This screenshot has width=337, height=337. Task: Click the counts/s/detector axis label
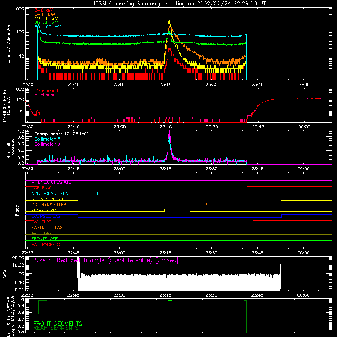pyautogui.click(x=8, y=44)
